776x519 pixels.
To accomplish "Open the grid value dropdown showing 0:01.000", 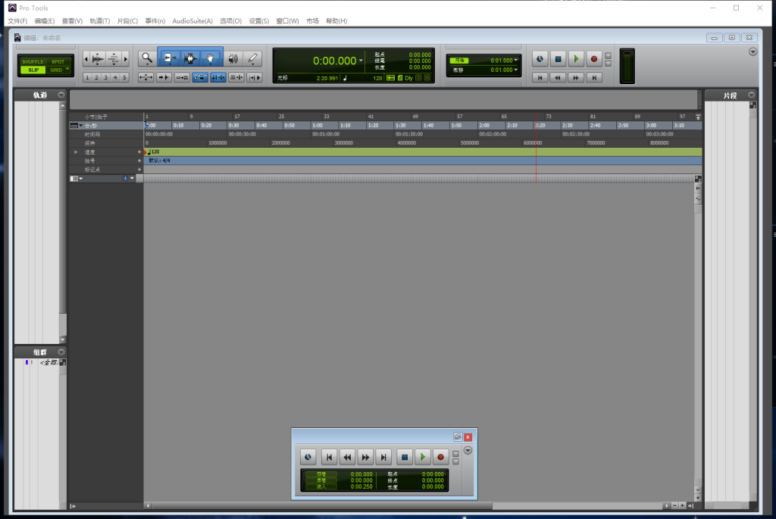I will pos(516,61).
